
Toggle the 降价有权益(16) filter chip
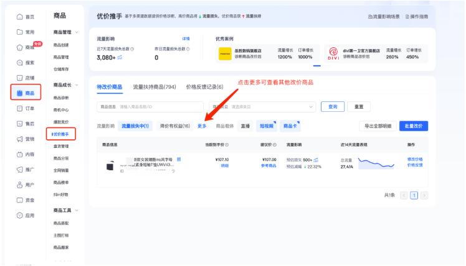click(x=174, y=126)
